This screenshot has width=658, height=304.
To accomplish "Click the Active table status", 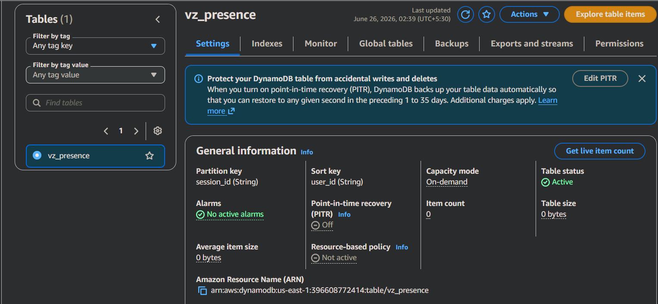I will pos(557,182).
